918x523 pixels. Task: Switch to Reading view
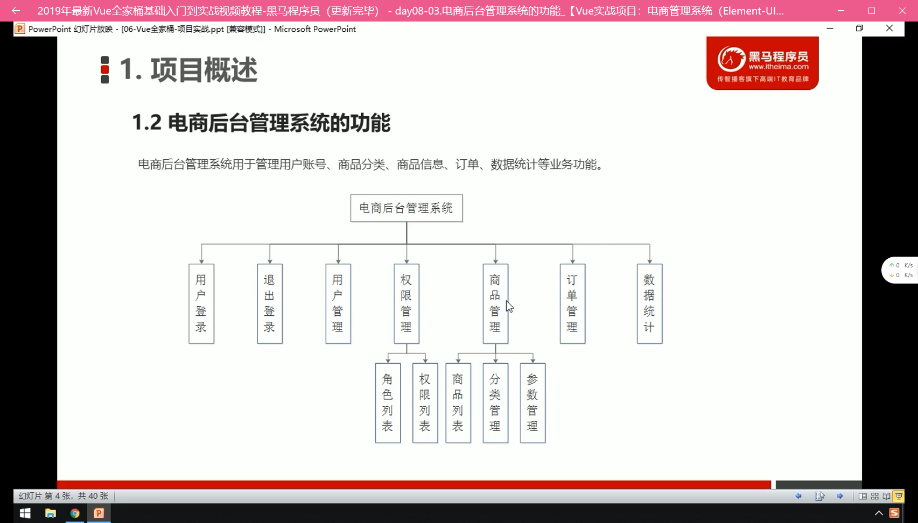[886, 496]
